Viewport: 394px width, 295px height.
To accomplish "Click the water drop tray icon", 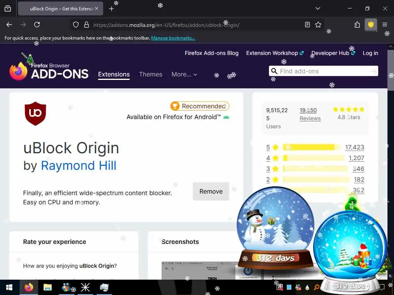I will 307,287.
